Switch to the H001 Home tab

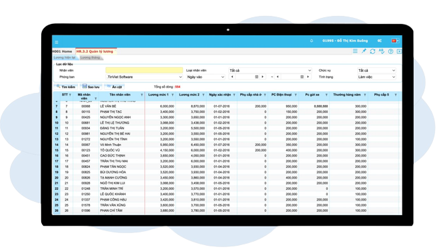point(62,51)
